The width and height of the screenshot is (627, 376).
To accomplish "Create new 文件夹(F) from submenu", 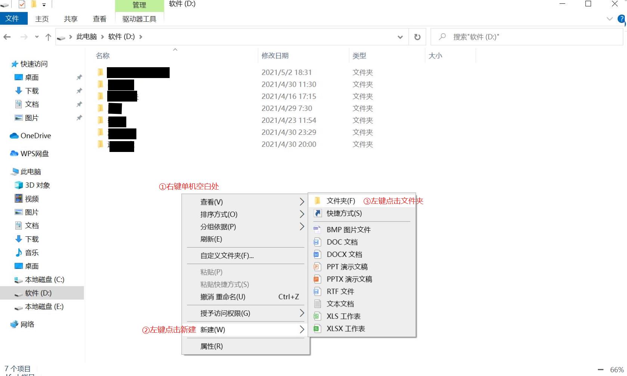I will [362, 201].
